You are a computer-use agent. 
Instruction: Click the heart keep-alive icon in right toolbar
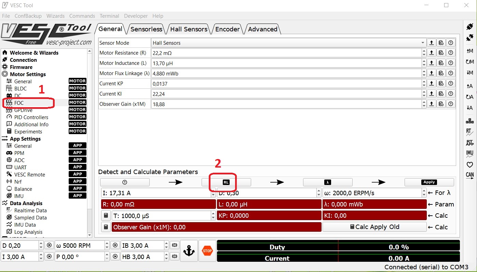(470, 165)
